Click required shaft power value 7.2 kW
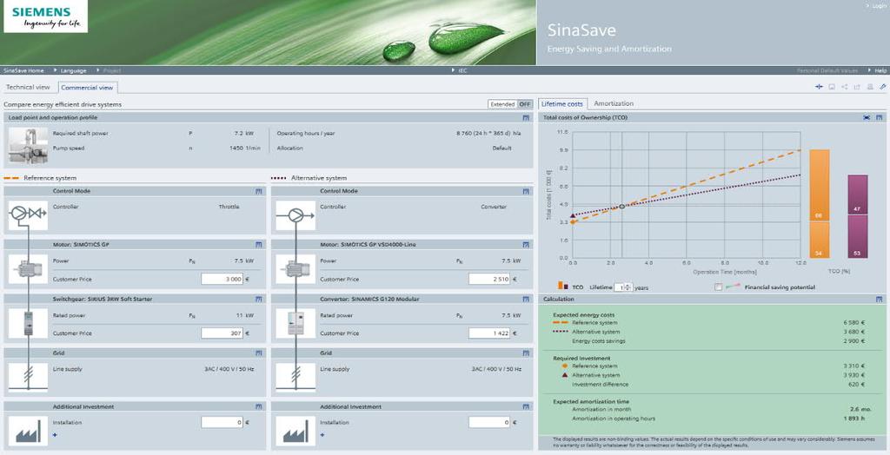 tap(244, 134)
